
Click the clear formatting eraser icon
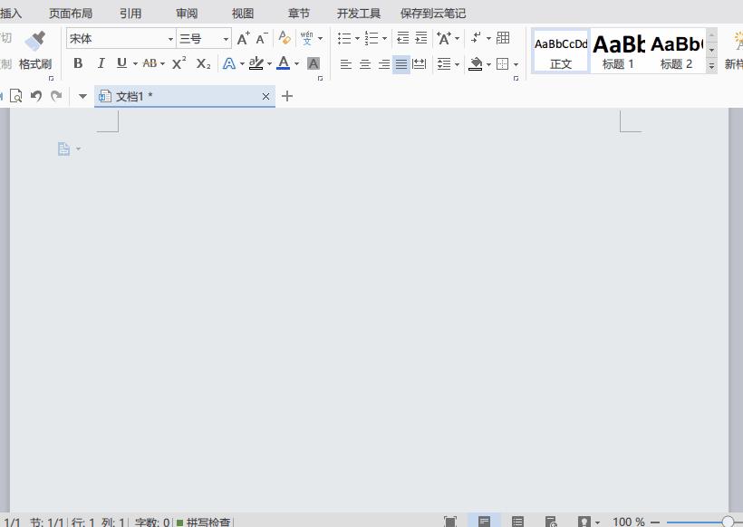285,39
